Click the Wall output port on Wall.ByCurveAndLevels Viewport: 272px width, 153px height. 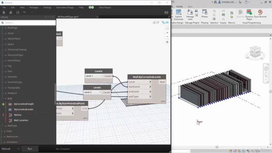pos(162,82)
